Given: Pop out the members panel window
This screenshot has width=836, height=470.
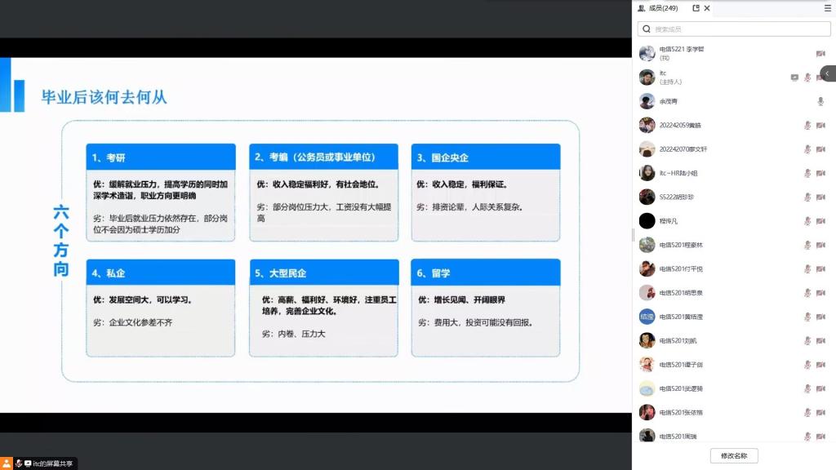Looking at the screenshot, I should pyautogui.click(x=696, y=8).
